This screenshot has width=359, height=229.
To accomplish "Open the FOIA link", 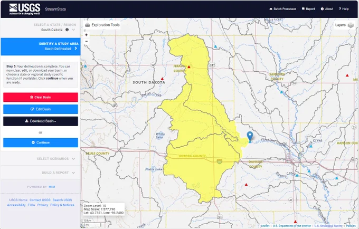I will [x=31, y=205].
